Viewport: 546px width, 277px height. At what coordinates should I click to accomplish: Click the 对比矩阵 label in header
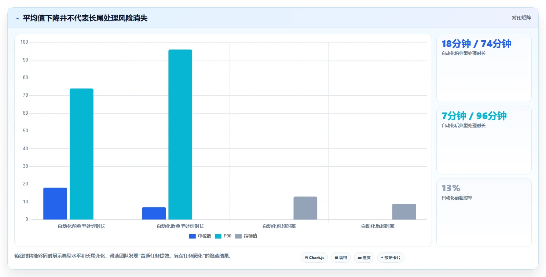(521, 18)
